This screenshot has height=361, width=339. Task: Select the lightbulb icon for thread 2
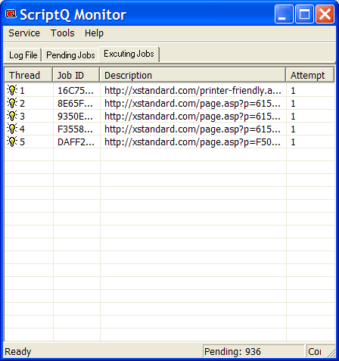[x=12, y=103]
